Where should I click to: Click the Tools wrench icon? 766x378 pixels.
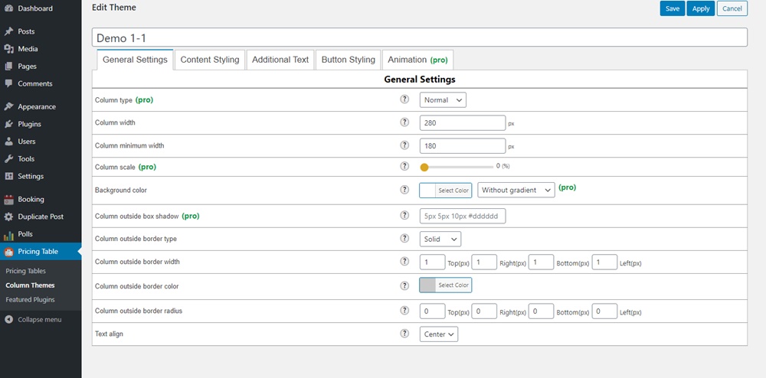point(8,159)
